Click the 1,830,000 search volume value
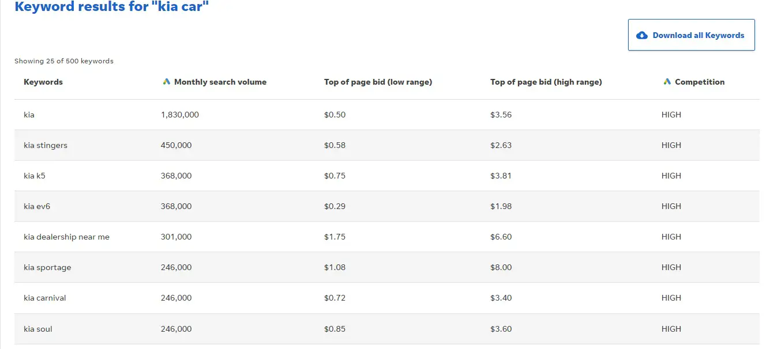This screenshot has height=349, width=770. click(x=179, y=115)
